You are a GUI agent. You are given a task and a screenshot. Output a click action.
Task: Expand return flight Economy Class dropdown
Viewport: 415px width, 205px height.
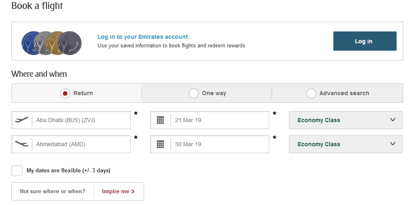click(x=345, y=144)
